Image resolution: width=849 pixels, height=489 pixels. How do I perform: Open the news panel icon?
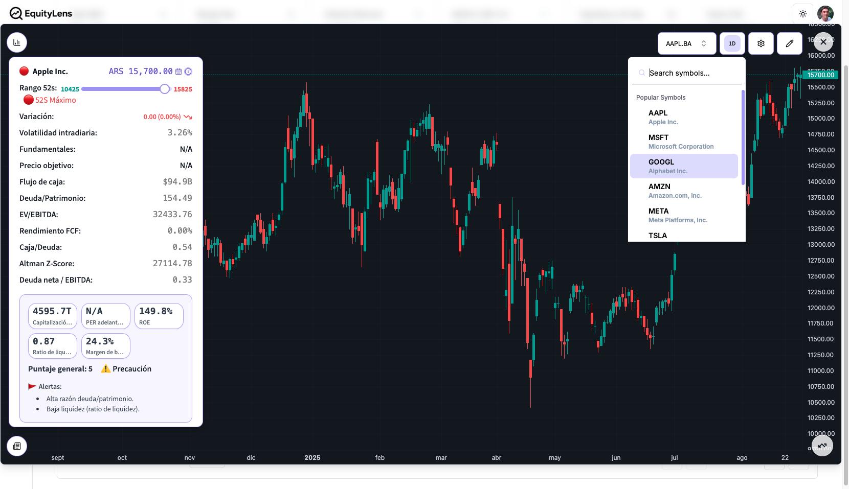click(17, 446)
